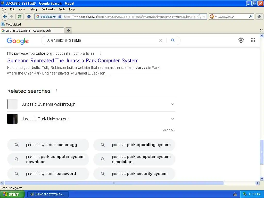Viewport: 264px width, 198px height.
Task: Reload the page with the refresh icon
Action: [19, 16]
